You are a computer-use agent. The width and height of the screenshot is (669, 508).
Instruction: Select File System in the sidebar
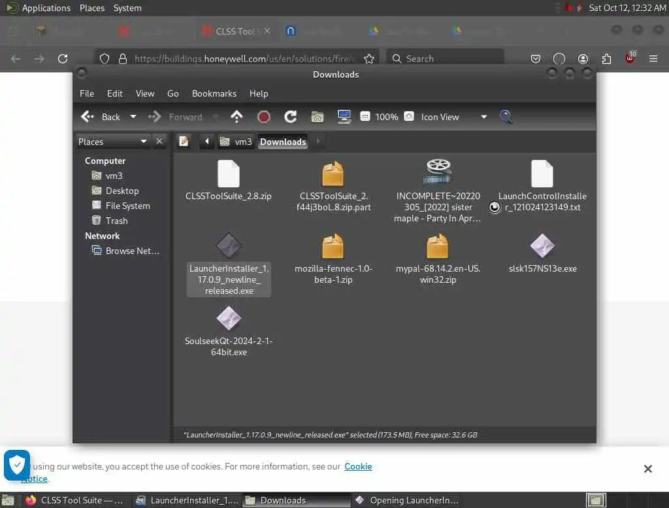pos(121,206)
